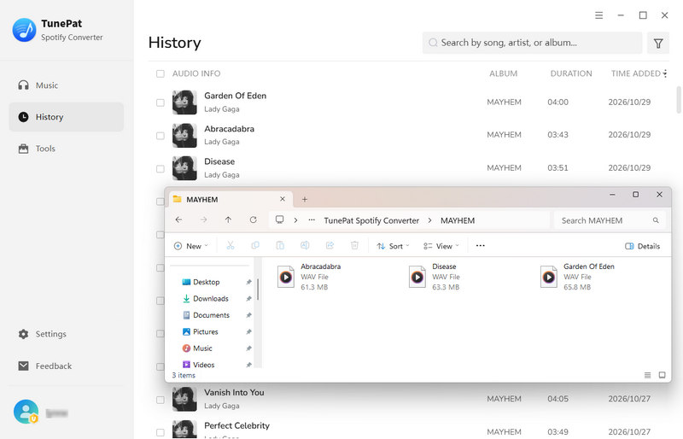Image resolution: width=683 pixels, height=439 pixels.
Task: Click the Rename icon in Explorer toolbar
Action: (305, 245)
